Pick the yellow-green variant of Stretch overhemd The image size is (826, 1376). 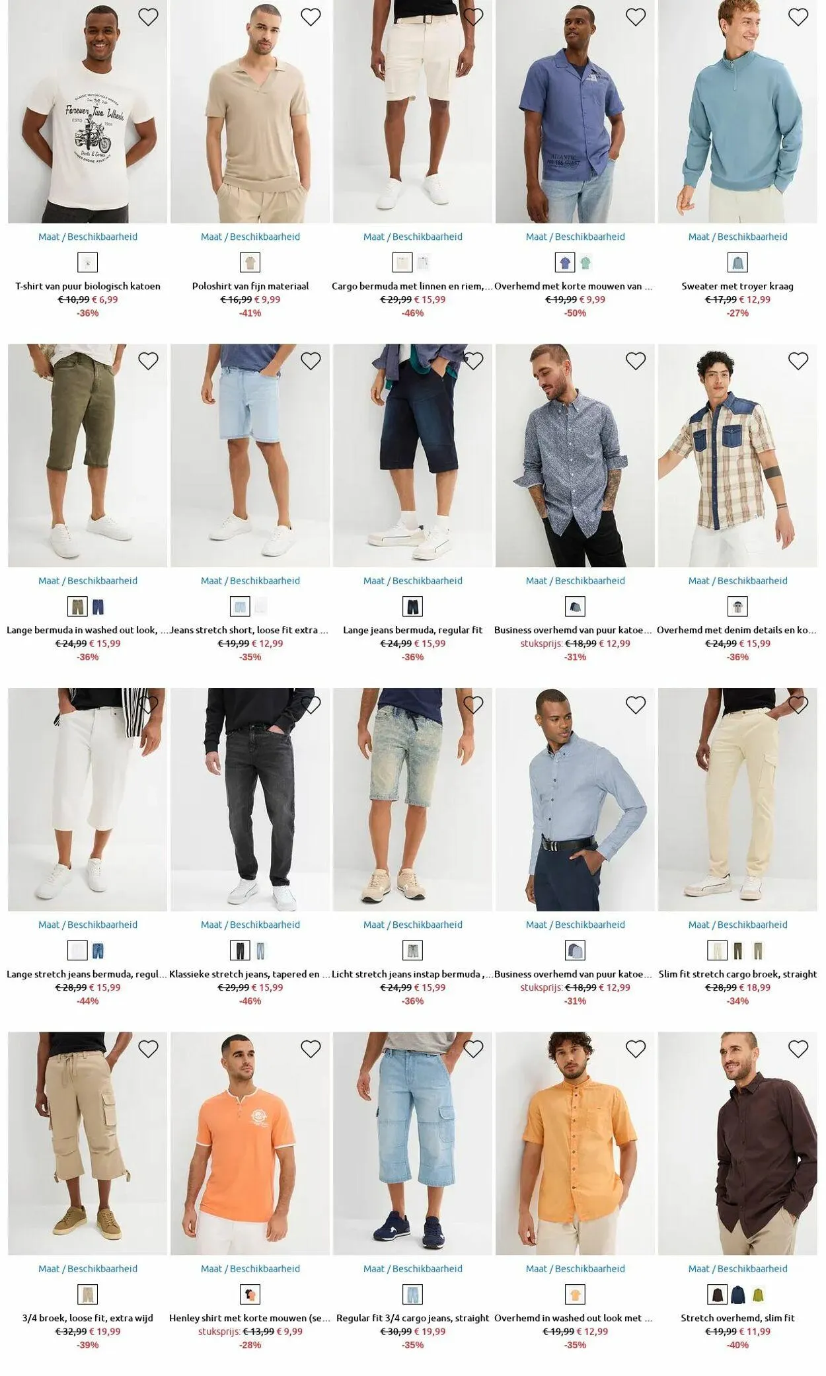click(x=758, y=1295)
